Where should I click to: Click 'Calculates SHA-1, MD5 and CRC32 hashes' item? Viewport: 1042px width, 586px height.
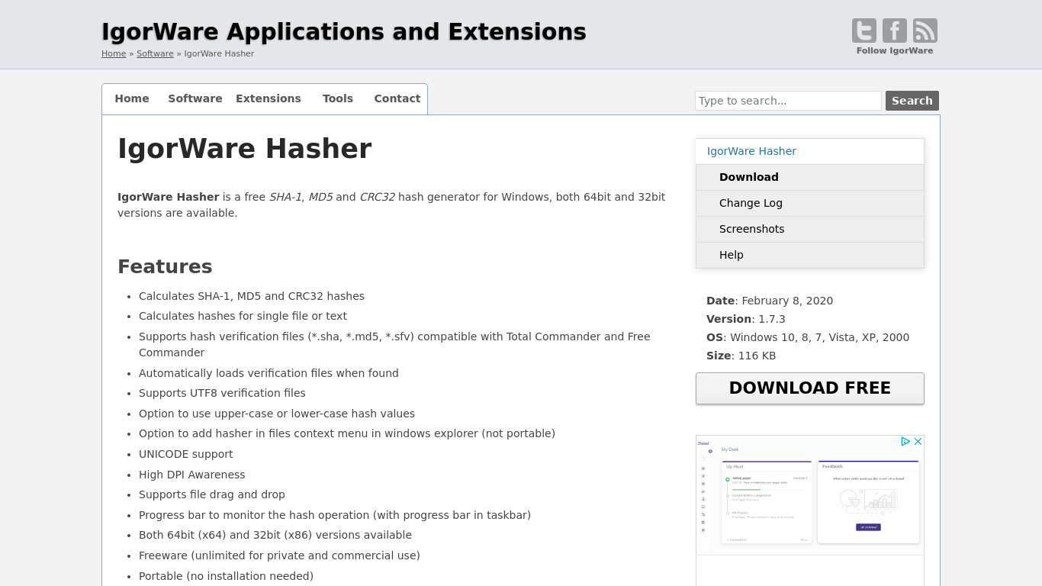point(252,296)
